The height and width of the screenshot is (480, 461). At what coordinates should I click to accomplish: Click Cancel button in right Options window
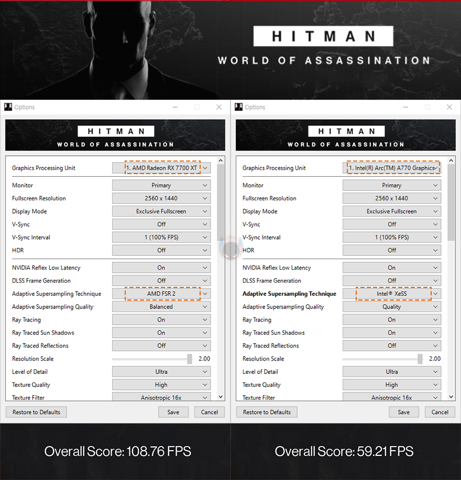[440, 412]
